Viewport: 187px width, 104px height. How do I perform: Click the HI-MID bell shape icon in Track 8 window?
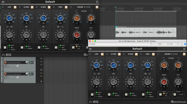coord(130,74)
